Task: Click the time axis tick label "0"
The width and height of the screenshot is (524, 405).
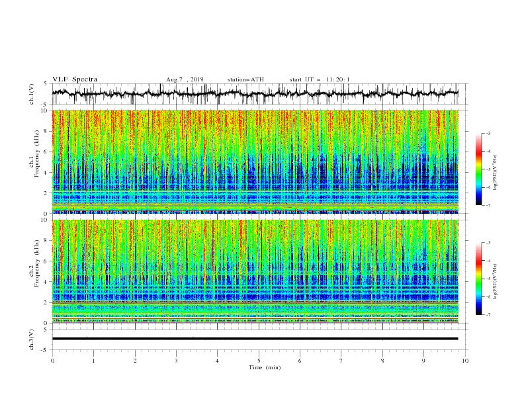Action: coord(52,361)
